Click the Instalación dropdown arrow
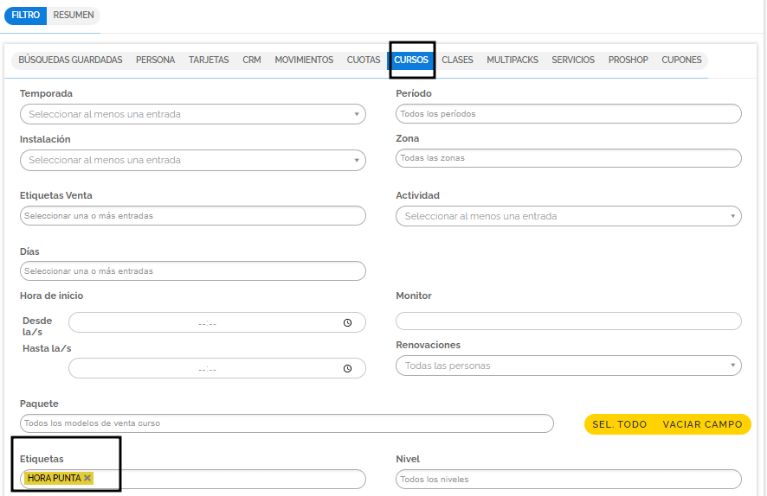The height and width of the screenshot is (496, 767). pyautogui.click(x=357, y=160)
